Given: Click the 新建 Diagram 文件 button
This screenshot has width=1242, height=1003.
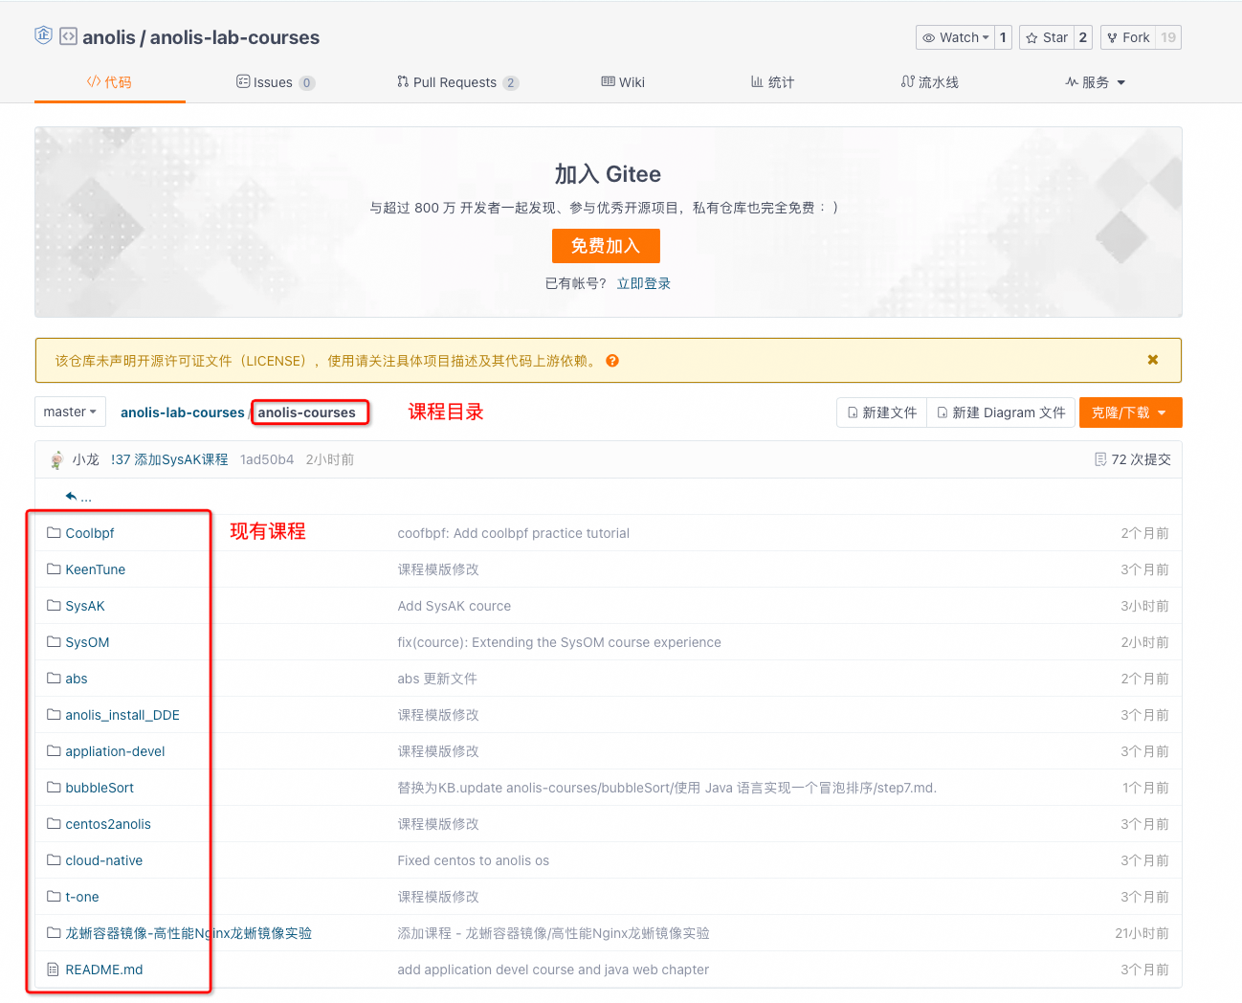Looking at the screenshot, I should coord(1001,412).
